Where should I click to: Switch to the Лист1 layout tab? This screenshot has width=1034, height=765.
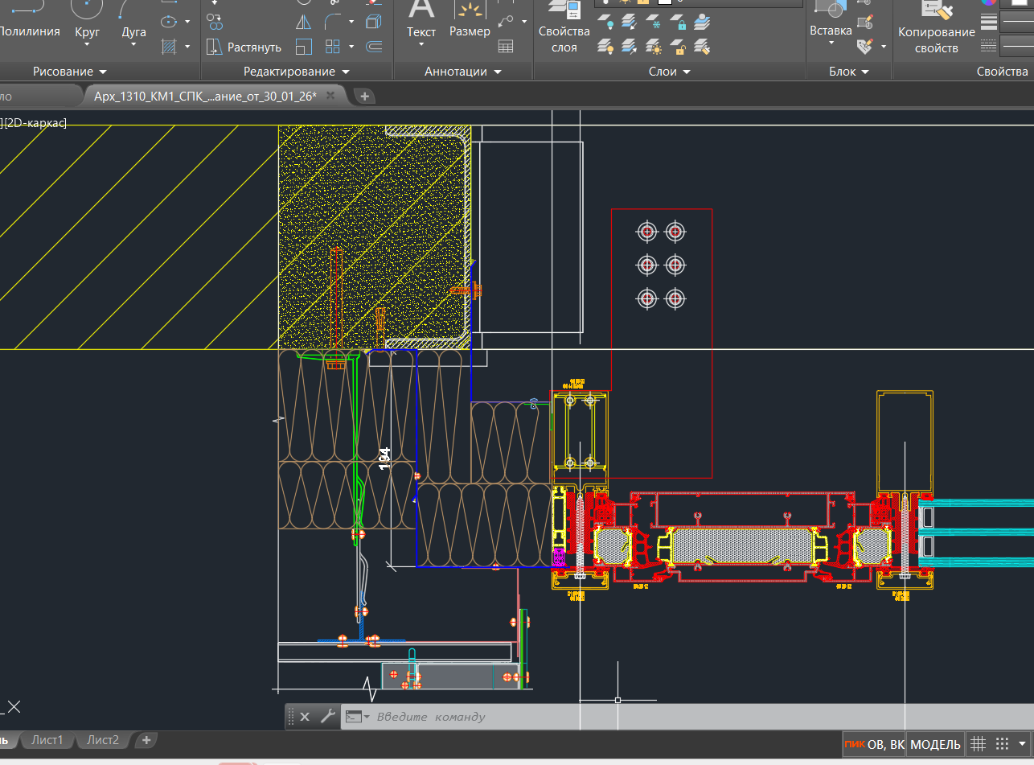[x=47, y=740]
